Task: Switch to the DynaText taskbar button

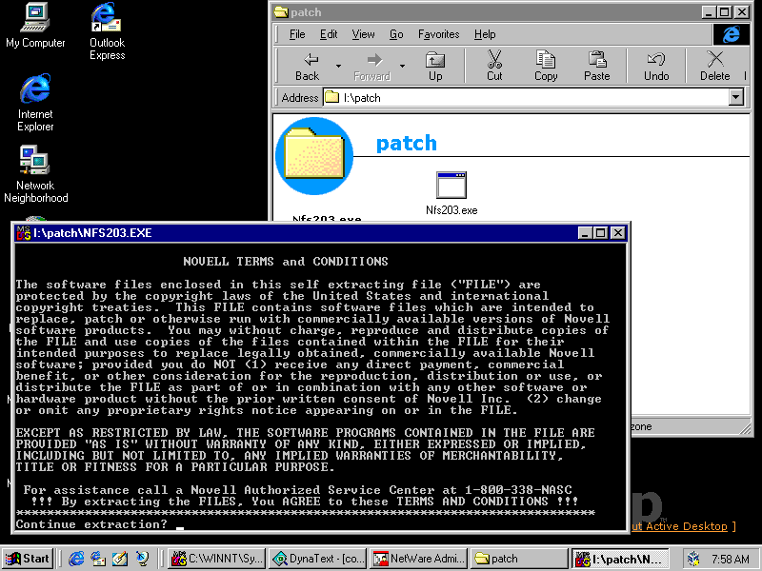Action: pos(318,559)
